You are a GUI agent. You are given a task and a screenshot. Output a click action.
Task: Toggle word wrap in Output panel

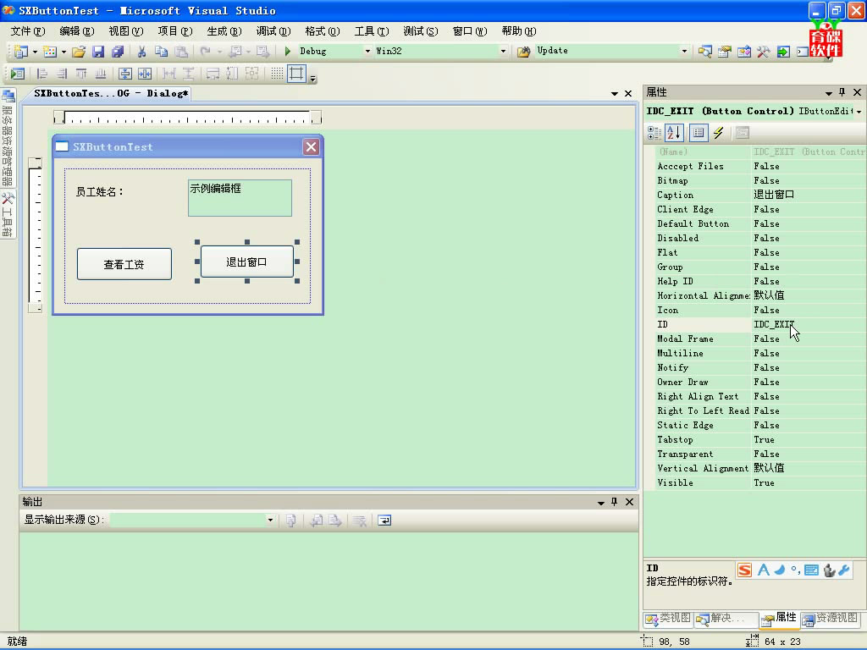coord(384,521)
